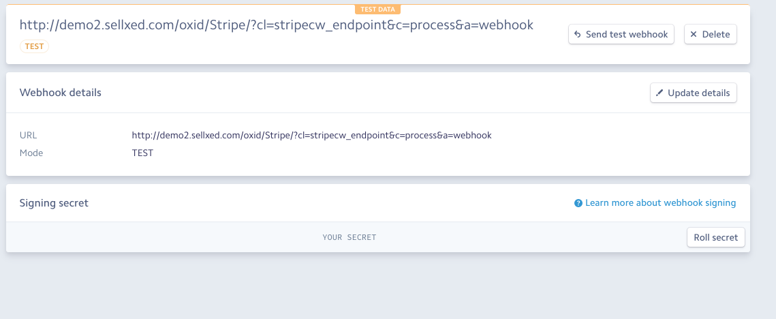Screen dimensions: 776x319
Task: Click the question mark help icon
Action: [x=578, y=203]
